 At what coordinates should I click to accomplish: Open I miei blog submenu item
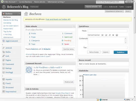pos(7,35)
